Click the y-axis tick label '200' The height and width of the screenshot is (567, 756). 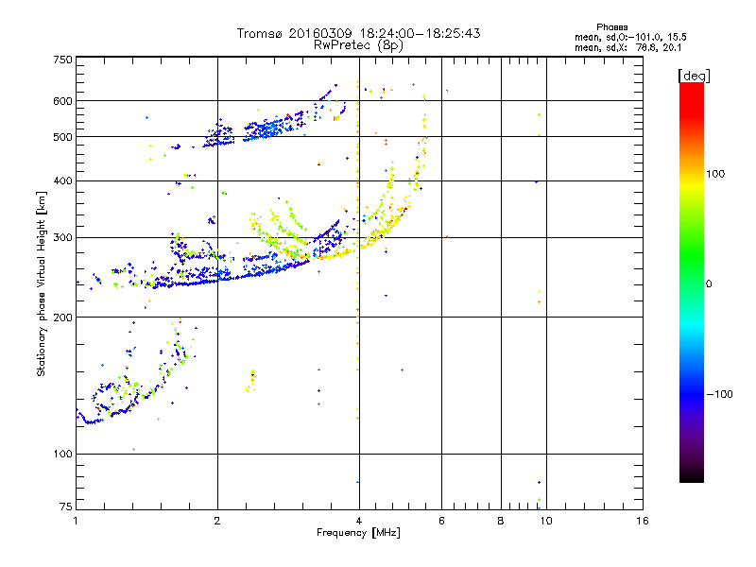coord(62,318)
